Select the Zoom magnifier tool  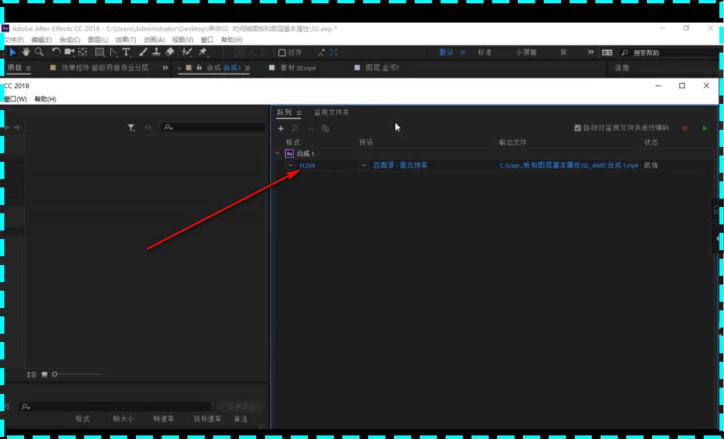[39, 52]
